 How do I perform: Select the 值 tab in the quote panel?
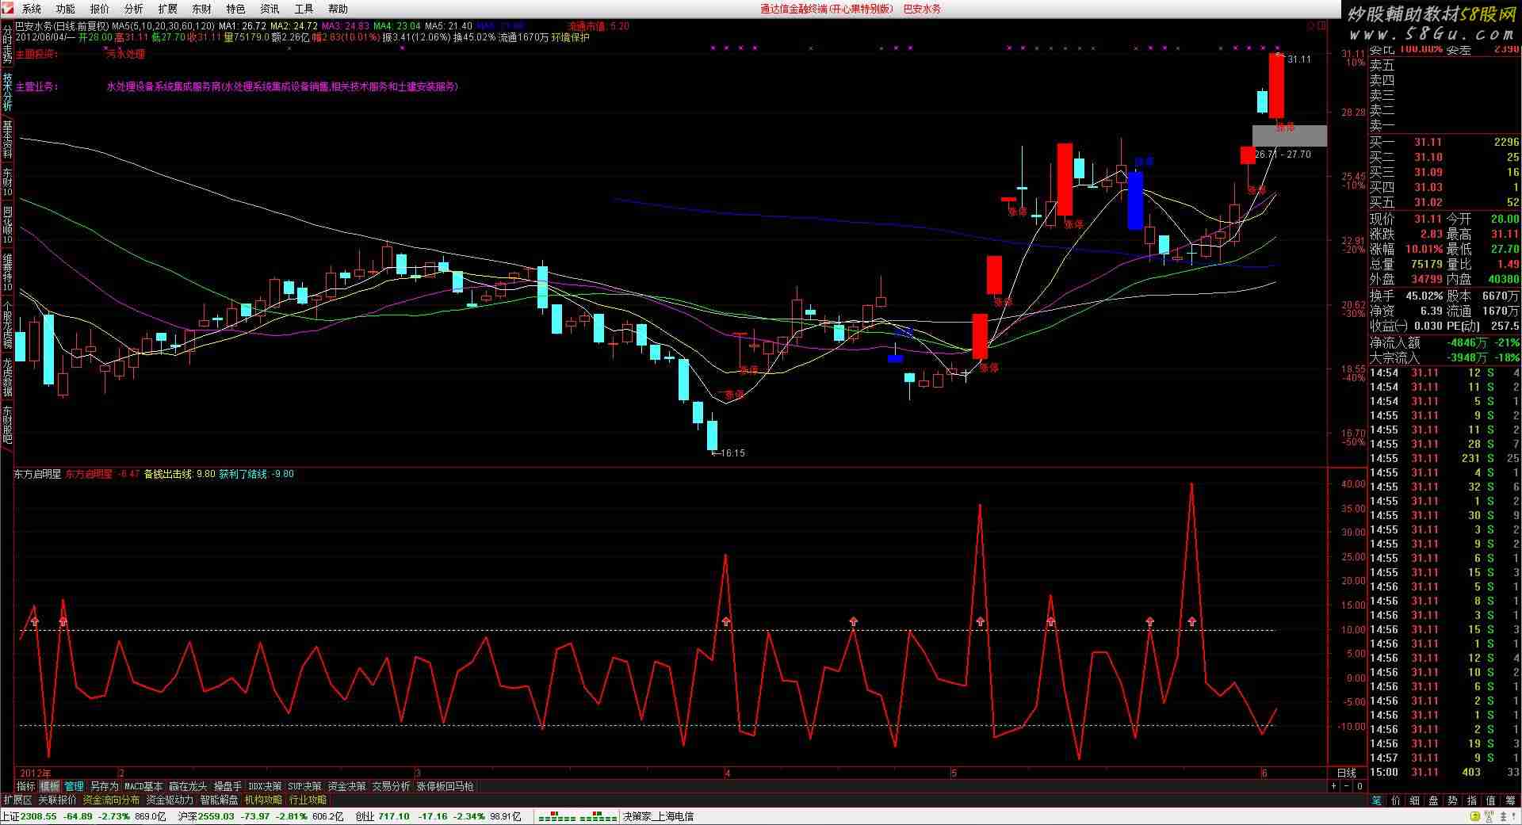point(1490,800)
